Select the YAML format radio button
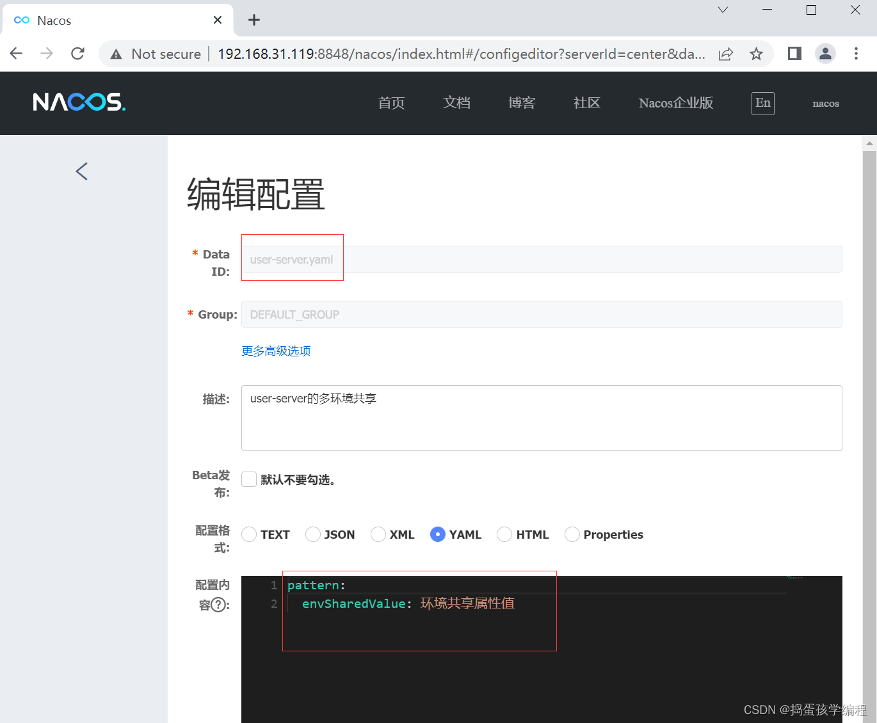Screen dimensions: 877x723 pos(438,534)
